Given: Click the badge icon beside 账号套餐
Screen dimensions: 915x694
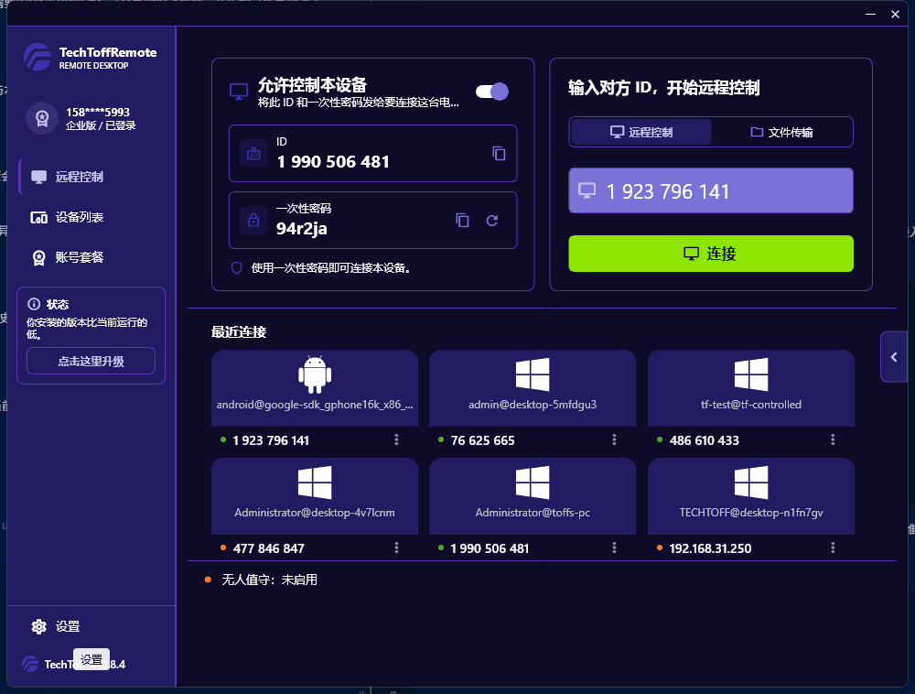Looking at the screenshot, I should click(x=39, y=258).
